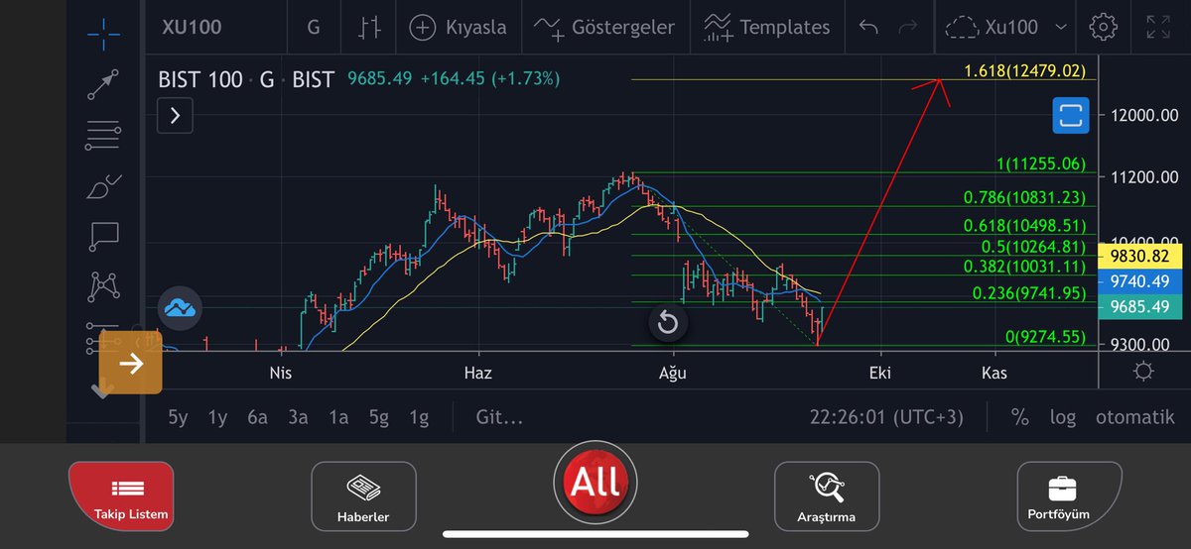Click the 0.618(10498.51) Fibonacci label
Screen dimensions: 1191x549
(x=1025, y=226)
